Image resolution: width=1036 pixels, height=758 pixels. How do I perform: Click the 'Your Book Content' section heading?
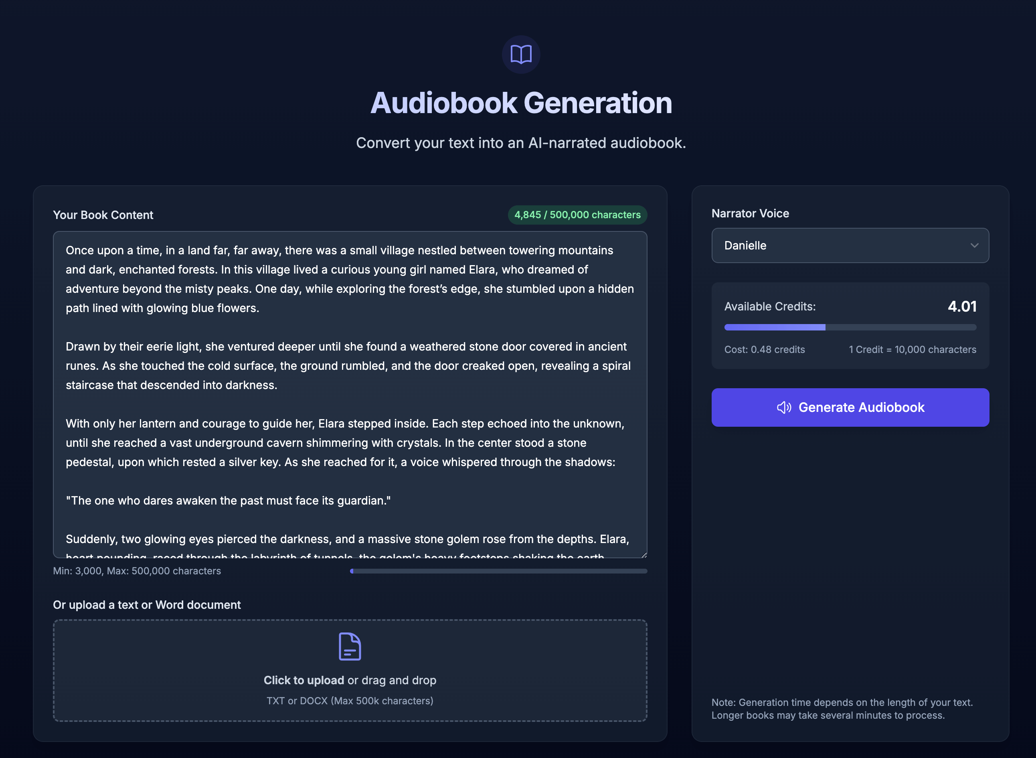click(103, 214)
